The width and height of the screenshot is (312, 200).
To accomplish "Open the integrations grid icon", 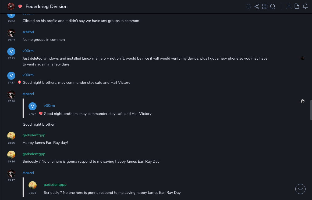I will (x=265, y=6).
